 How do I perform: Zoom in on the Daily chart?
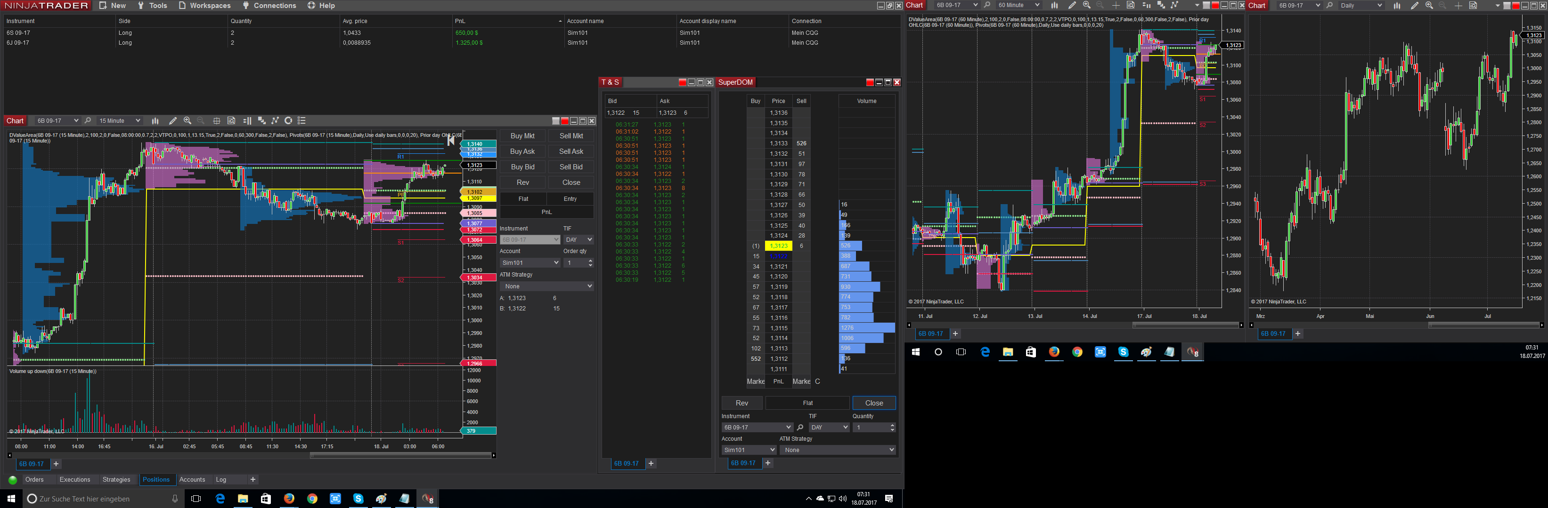tap(1429, 5)
